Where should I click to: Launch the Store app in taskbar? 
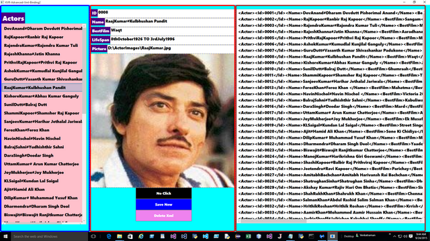[x=130, y=236]
